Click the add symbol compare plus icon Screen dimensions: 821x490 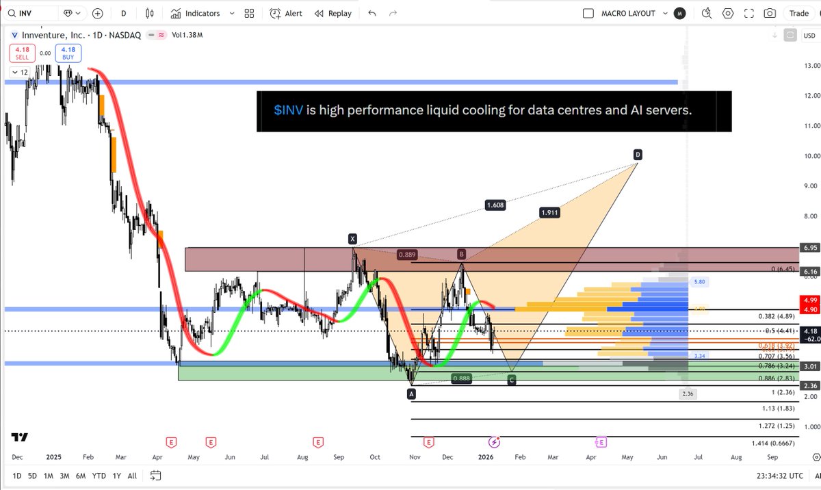pos(98,13)
